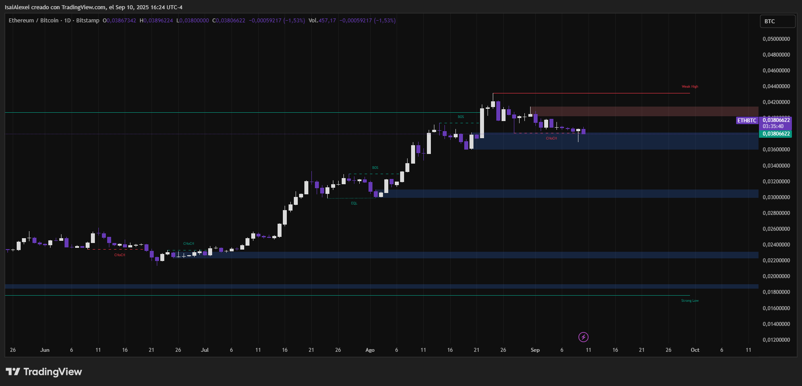
Task: Click the Weak High label
Action: click(690, 86)
